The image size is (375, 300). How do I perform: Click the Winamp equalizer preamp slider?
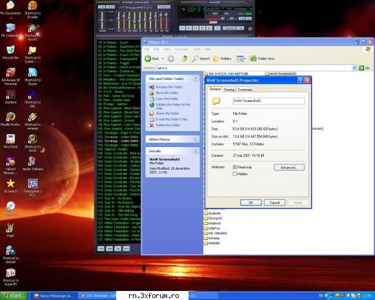pos(102,20)
